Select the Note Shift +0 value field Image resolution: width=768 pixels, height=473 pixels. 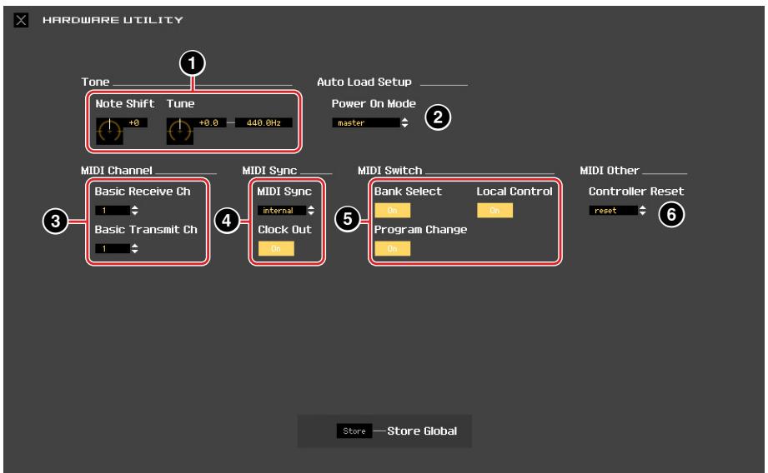[135, 122]
